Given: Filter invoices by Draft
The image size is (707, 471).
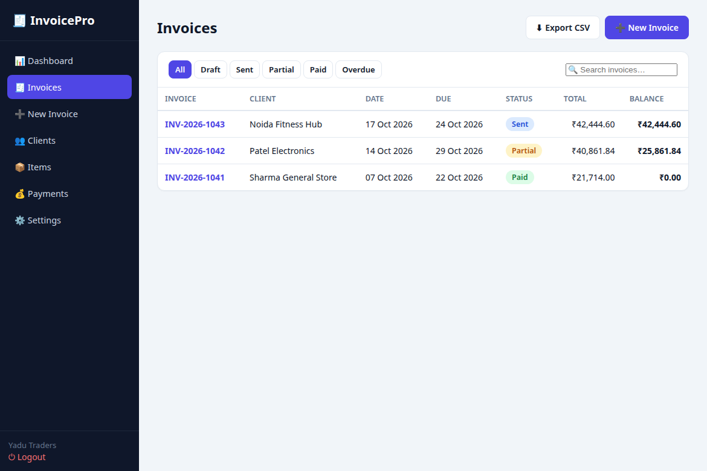Looking at the screenshot, I should tap(210, 69).
